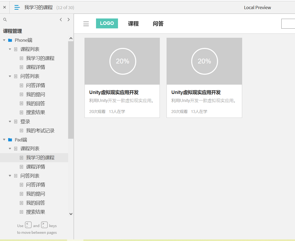Open 我学习的课程 page under Phone端
The height and width of the screenshot is (241, 295).
[x=40, y=58]
